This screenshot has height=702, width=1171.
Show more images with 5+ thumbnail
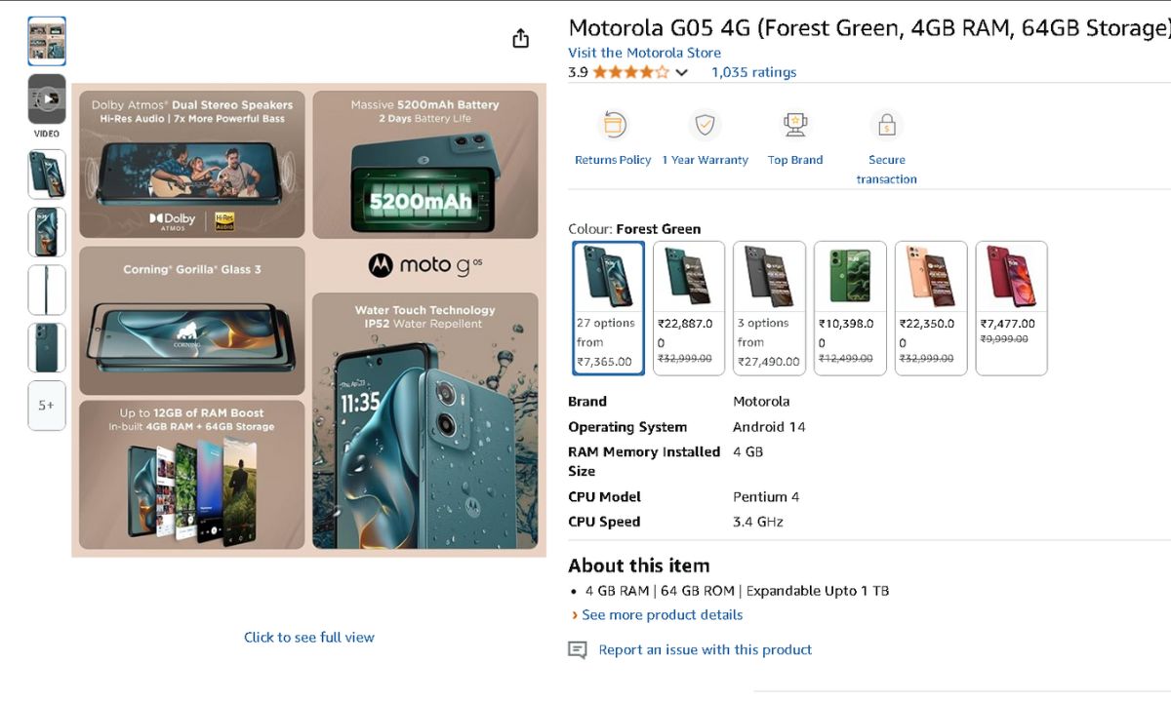tap(47, 406)
